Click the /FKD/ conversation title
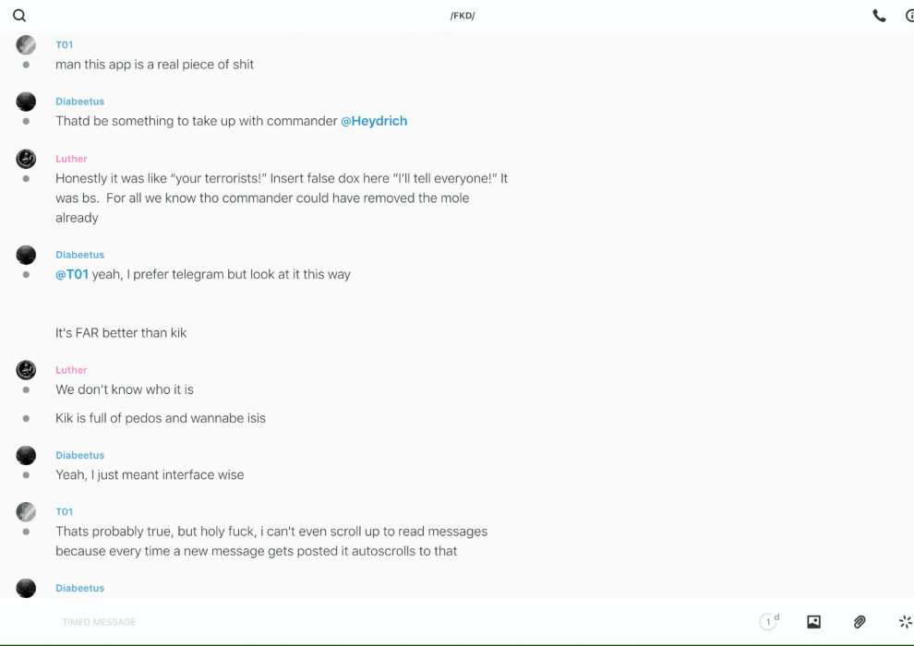 [463, 16]
